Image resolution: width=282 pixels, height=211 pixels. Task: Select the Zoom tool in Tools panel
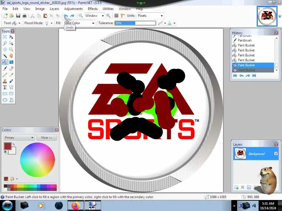click(x=11, y=49)
